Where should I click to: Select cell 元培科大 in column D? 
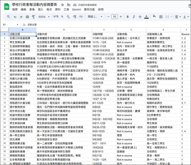click(131, 67)
